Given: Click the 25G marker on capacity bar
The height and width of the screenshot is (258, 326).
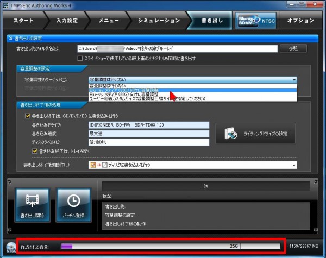Looking at the screenshot, I should pyautogui.click(x=234, y=246).
